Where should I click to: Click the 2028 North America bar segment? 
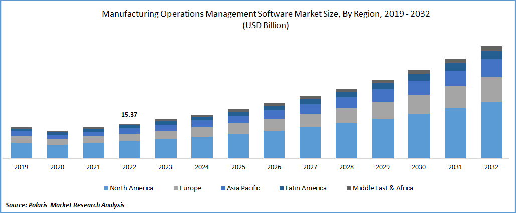[347, 141]
